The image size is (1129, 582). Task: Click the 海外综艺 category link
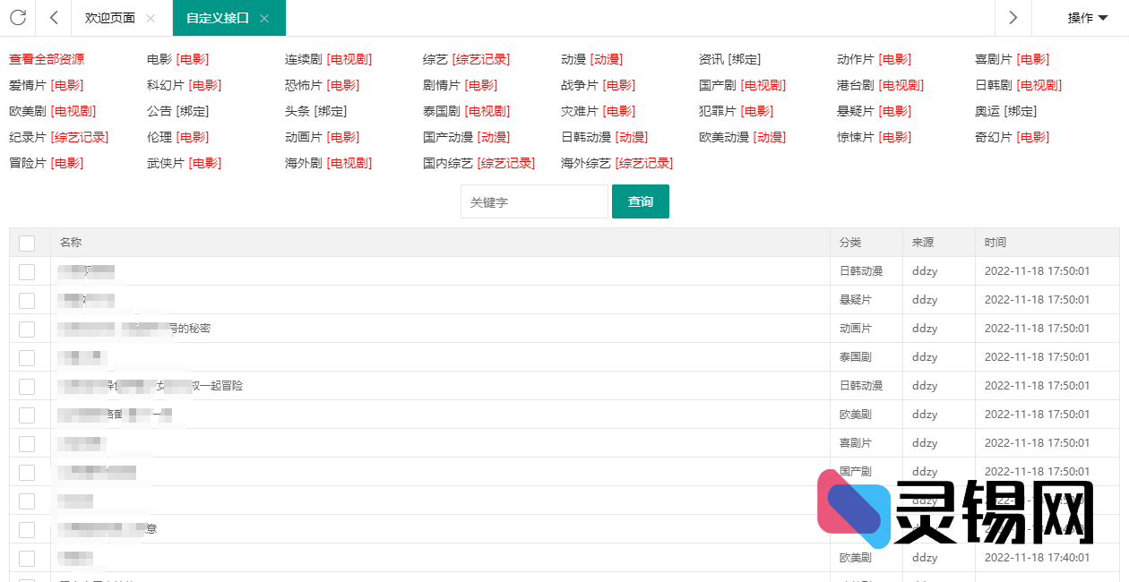tap(585, 163)
